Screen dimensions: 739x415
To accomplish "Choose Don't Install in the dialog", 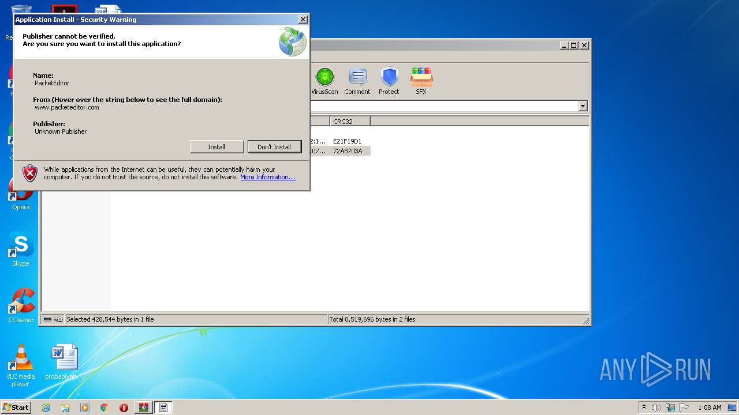I will click(274, 147).
